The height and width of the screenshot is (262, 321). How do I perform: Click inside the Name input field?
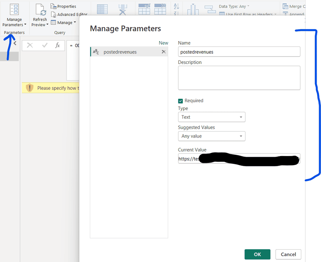[x=239, y=52]
